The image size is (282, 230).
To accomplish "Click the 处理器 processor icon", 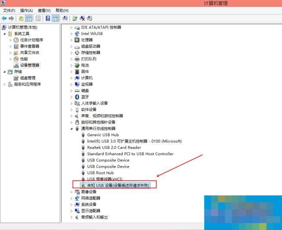I will tap(77, 40).
